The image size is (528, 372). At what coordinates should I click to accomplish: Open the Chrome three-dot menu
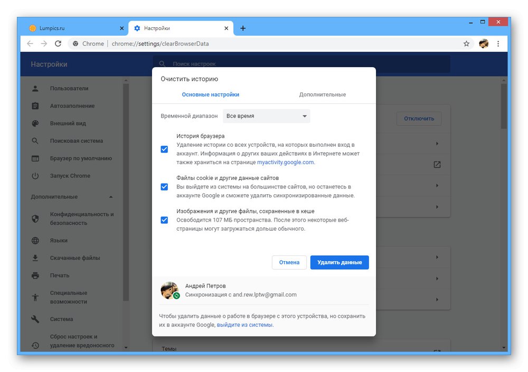498,43
